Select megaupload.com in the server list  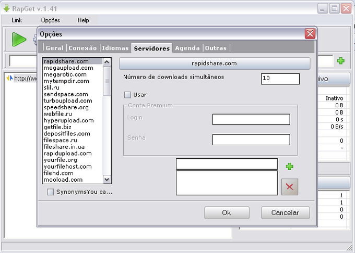[x=73, y=68]
